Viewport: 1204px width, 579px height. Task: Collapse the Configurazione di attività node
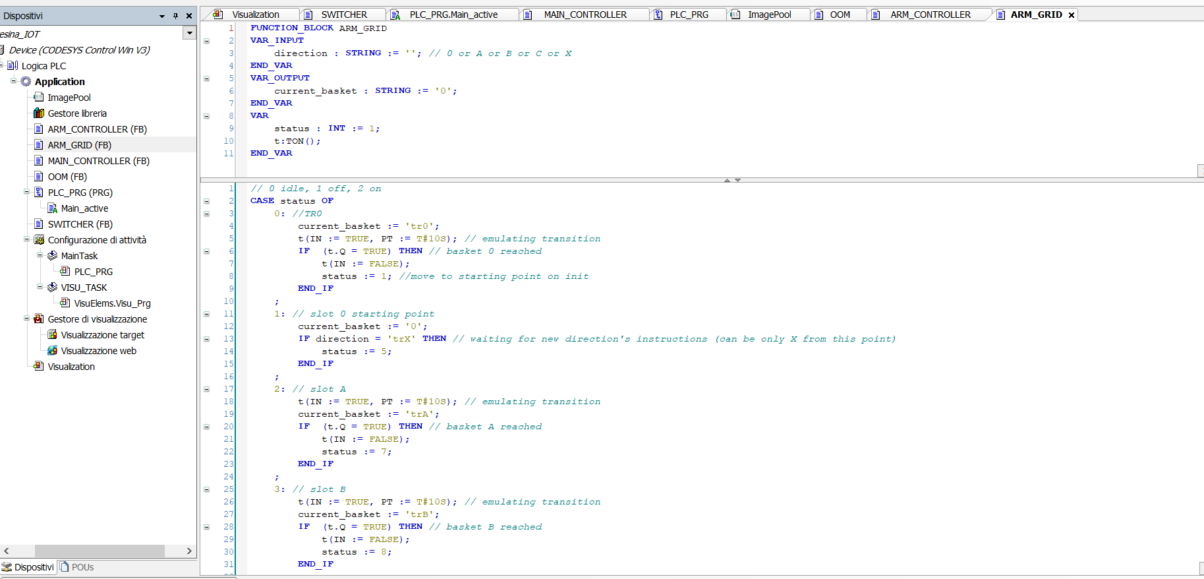point(26,239)
